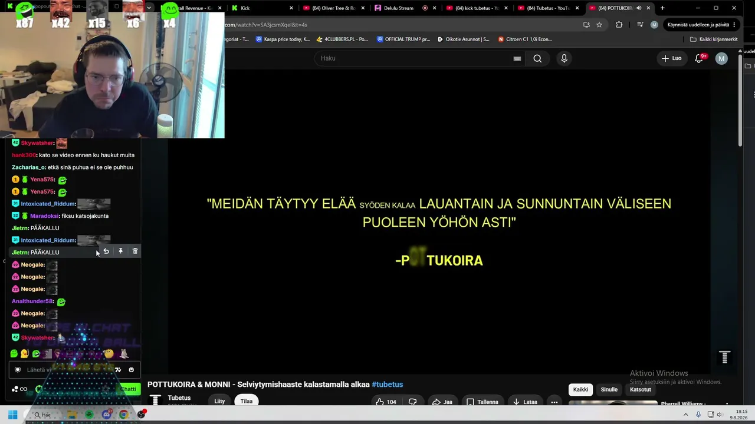Switch to the Oliver Tree tab

[x=333, y=8]
